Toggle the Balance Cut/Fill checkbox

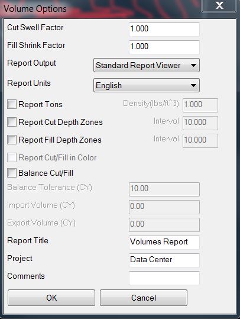pos(12,173)
